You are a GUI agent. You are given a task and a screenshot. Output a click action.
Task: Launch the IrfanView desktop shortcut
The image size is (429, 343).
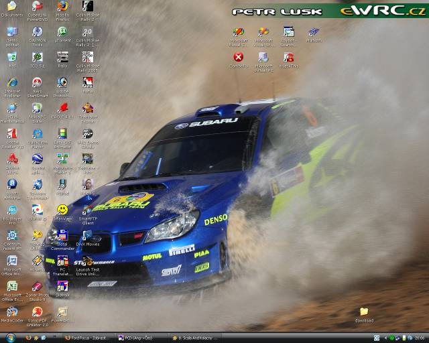pyautogui.click(x=62, y=210)
